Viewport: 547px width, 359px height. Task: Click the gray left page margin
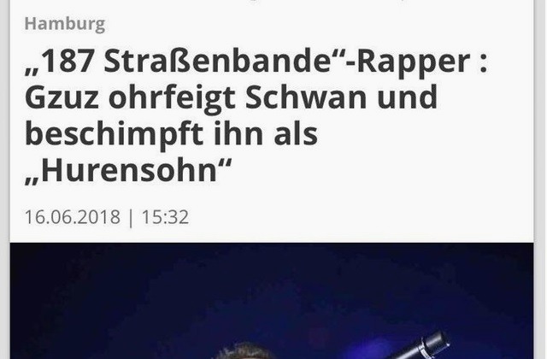point(4,179)
